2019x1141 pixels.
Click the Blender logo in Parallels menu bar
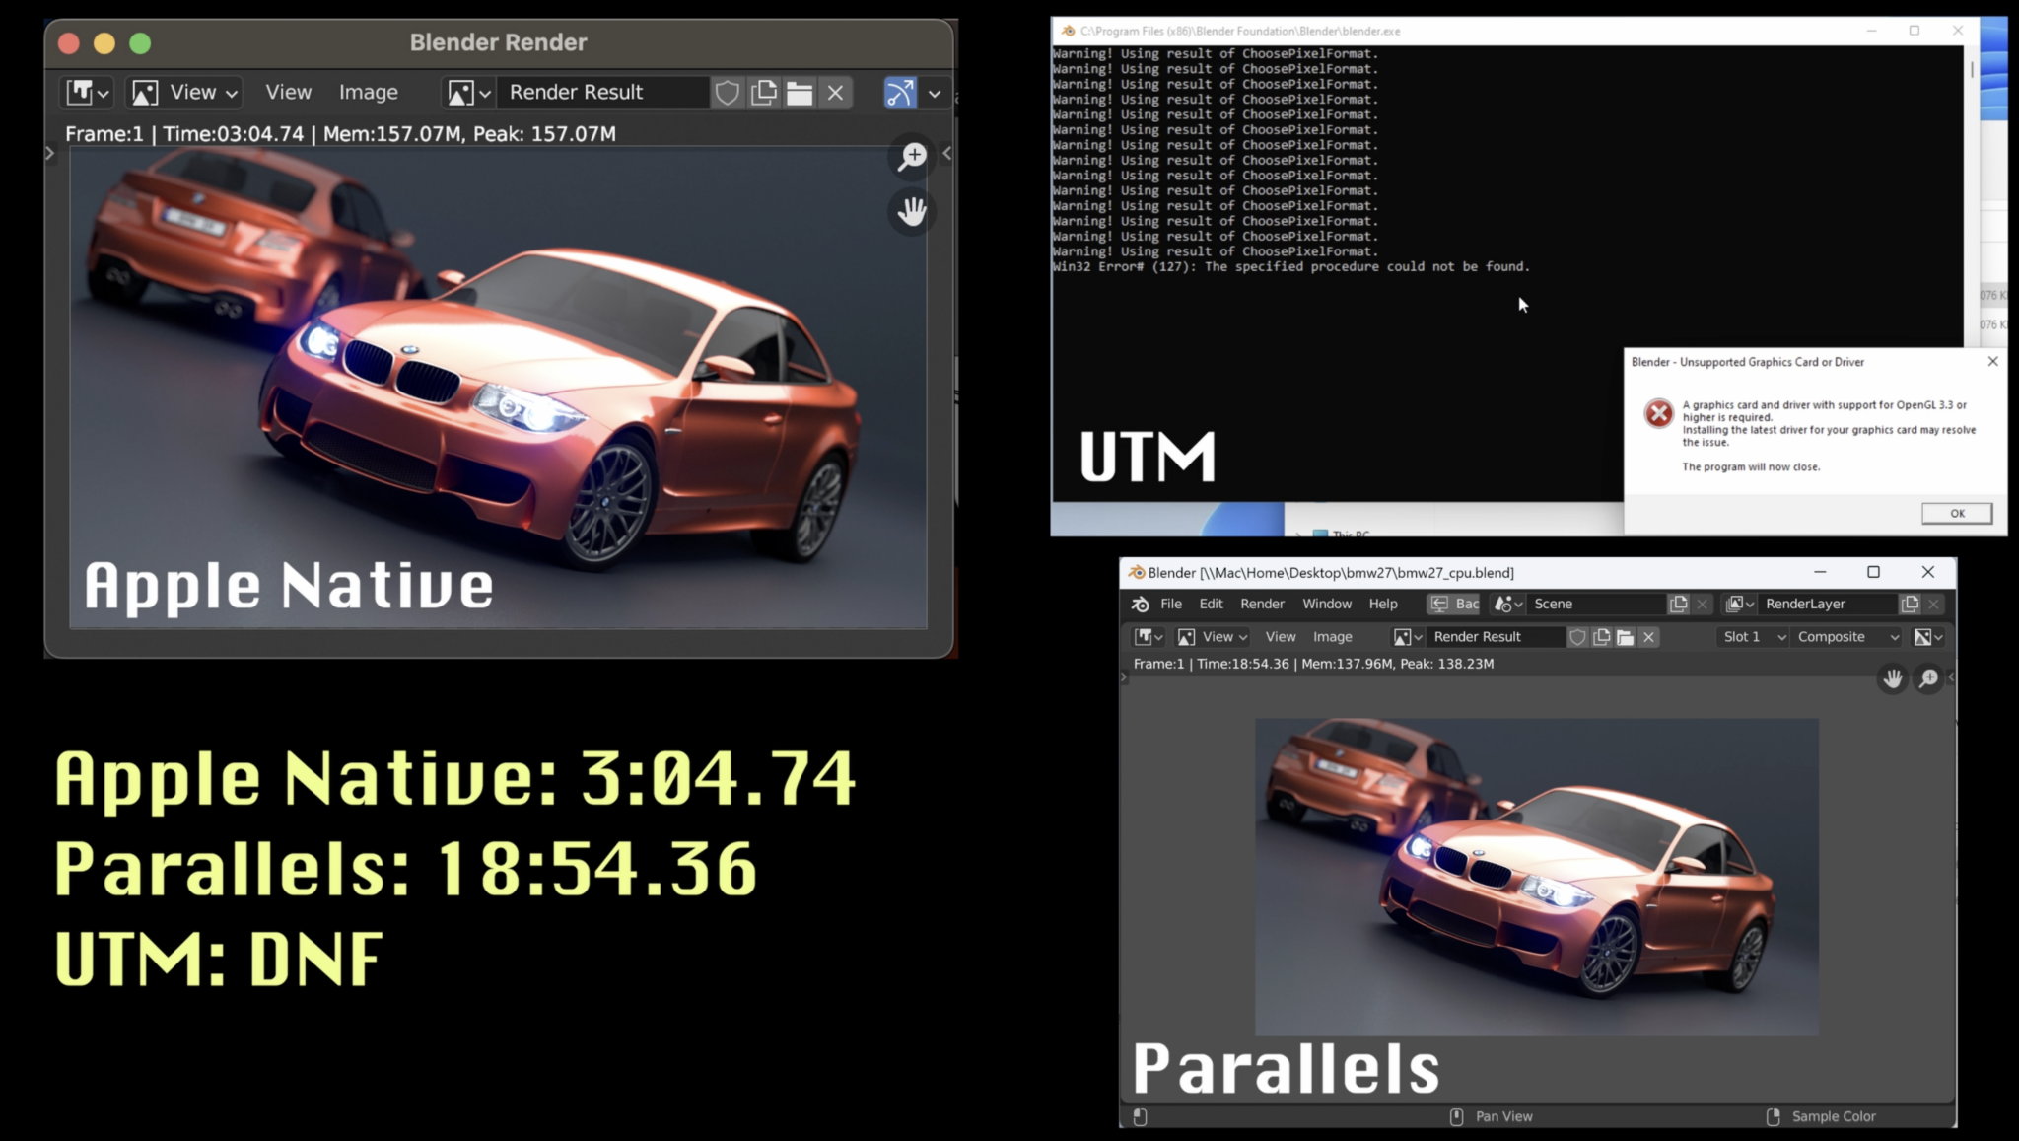point(1141,604)
